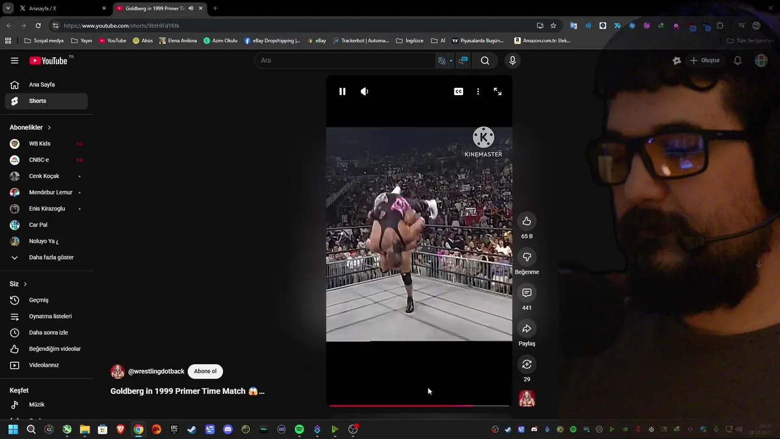The image size is (780, 439).
Task: Expand the Siz section chevron
Action: point(25,284)
